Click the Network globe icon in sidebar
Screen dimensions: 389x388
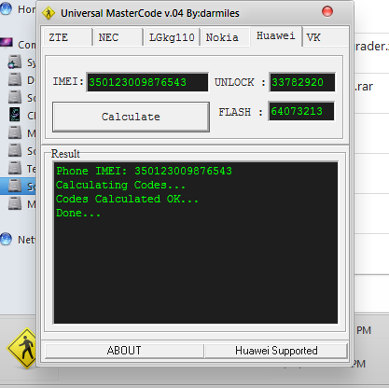[x=7, y=239]
